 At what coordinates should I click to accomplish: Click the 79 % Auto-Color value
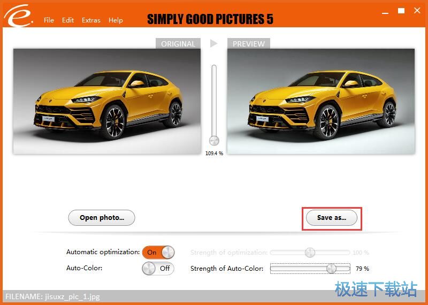click(x=363, y=269)
